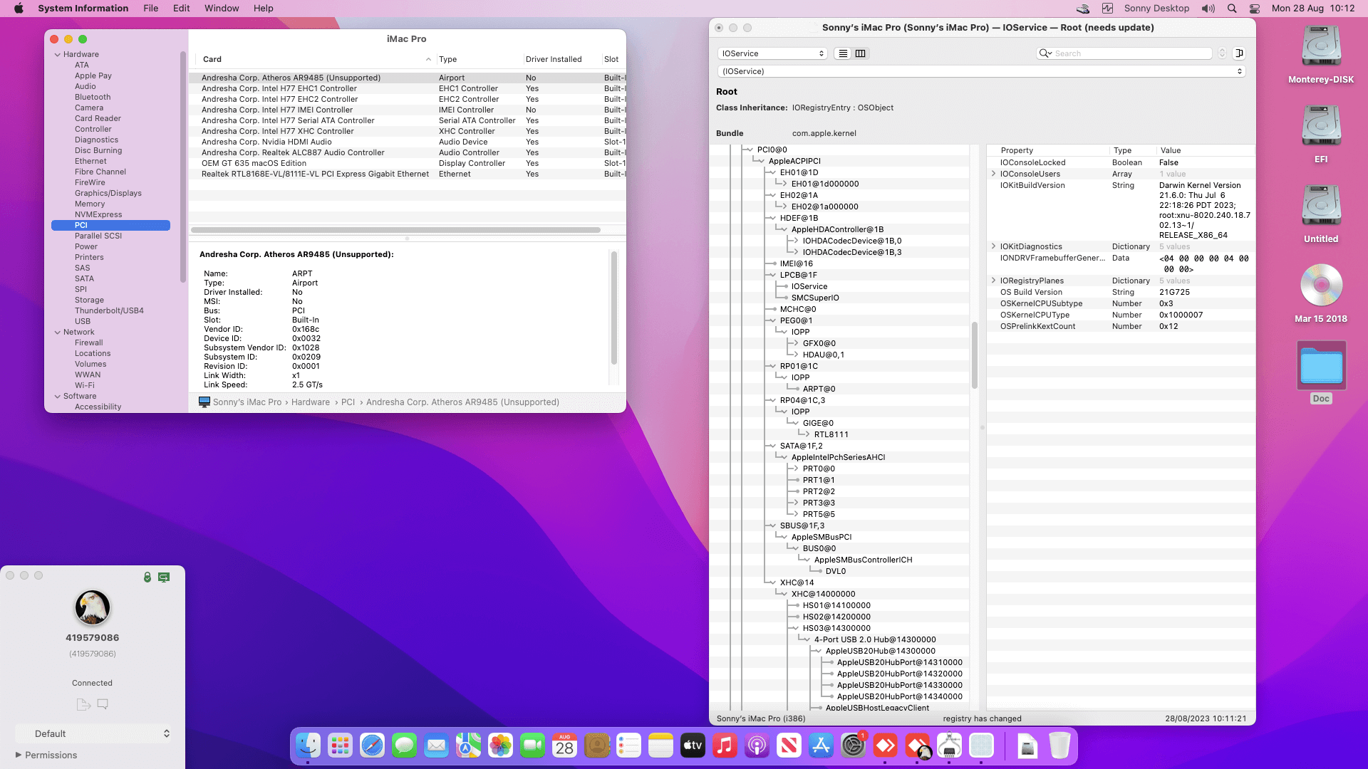Open the Window menu
Viewport: 1368px width, 769px height.
coord(222,9)
